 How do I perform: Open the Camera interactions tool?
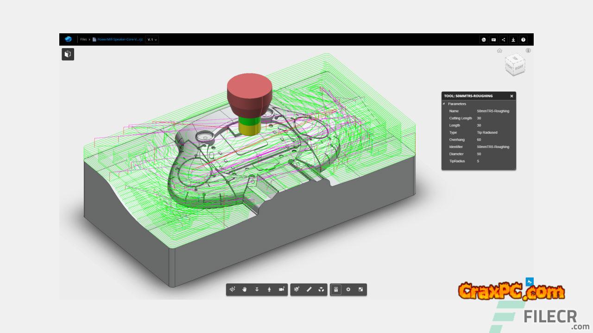coord(282,290)
